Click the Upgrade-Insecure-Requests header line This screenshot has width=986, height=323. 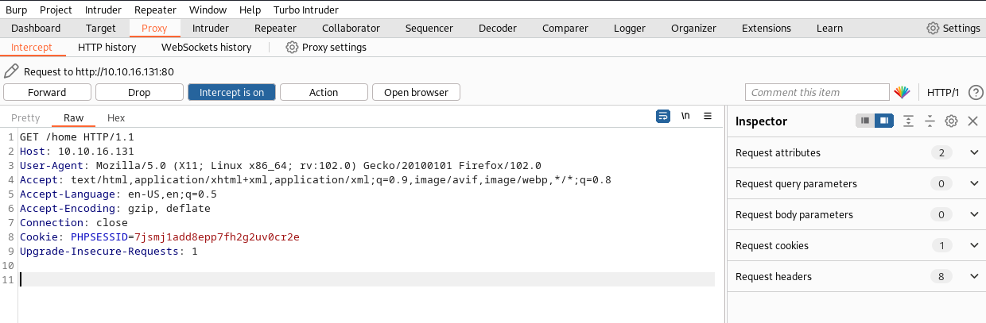(109, 252)
